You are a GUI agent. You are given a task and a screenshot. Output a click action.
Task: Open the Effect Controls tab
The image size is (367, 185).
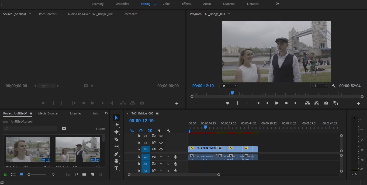[x=47, y=14]
